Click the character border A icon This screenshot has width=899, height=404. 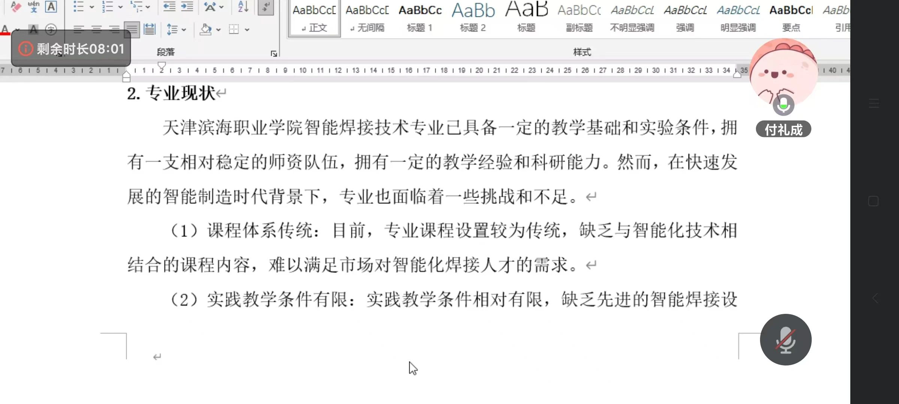pyautogui.click(x=51, y=7)
